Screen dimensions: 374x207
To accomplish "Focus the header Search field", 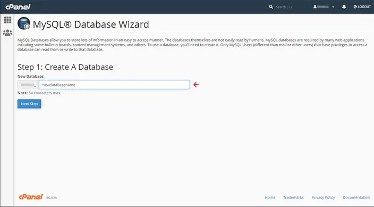I will pos(284,7).
